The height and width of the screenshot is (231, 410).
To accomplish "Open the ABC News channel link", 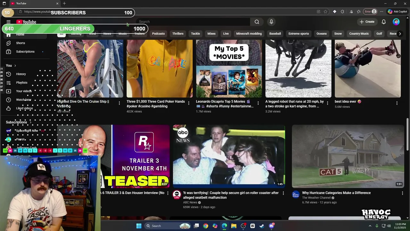I will [x=190, y=202].
